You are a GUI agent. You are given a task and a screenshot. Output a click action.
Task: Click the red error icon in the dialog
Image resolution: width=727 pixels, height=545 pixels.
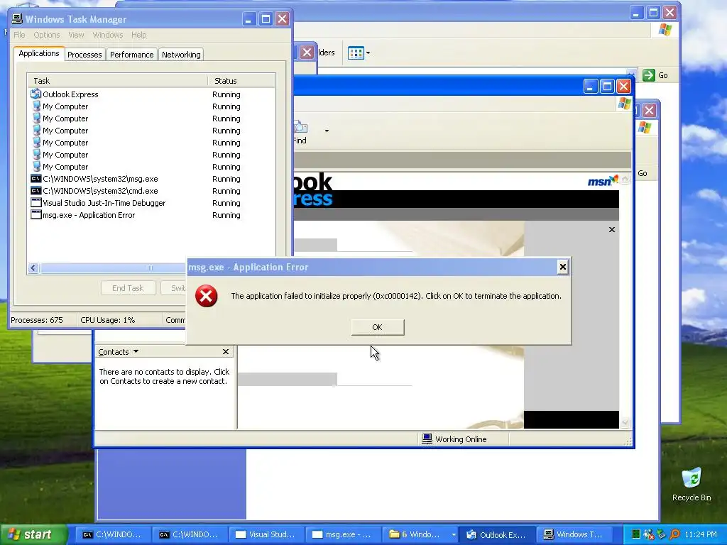pos(207,296)
